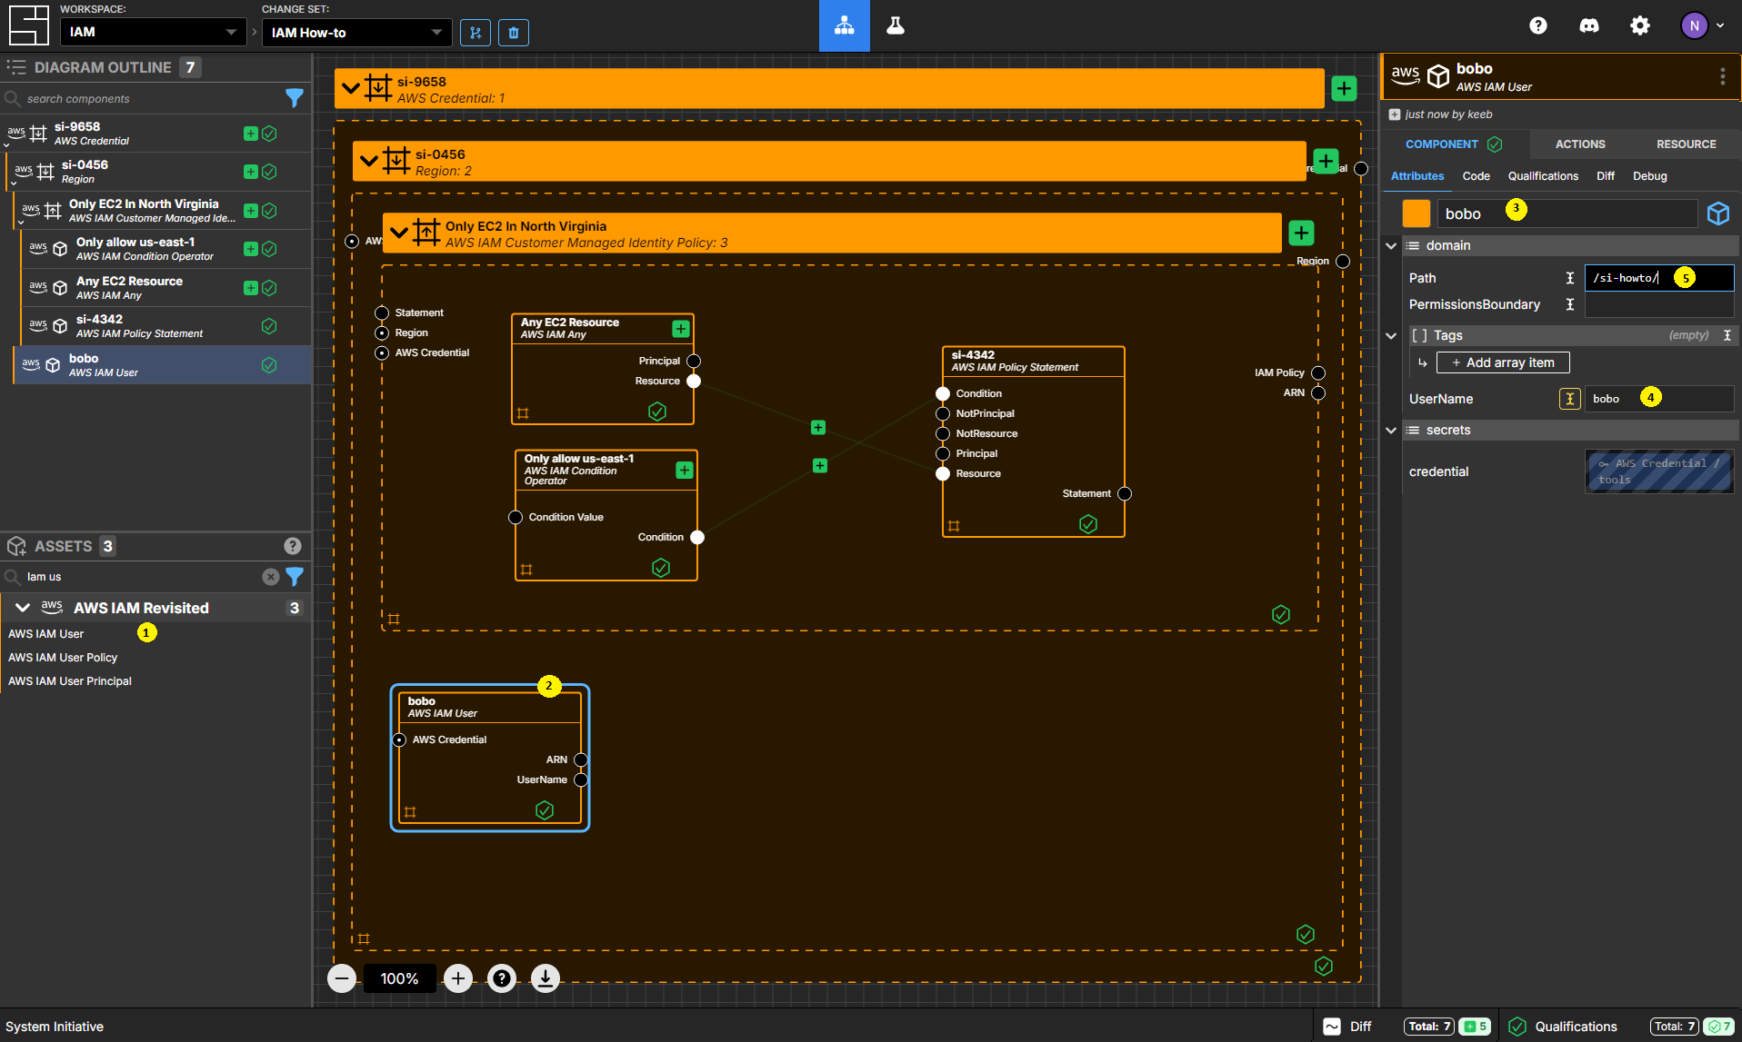Collapse the si-9658 frame chevron
This screenshot has width=1742, height=1042.
tap(352, 88)
